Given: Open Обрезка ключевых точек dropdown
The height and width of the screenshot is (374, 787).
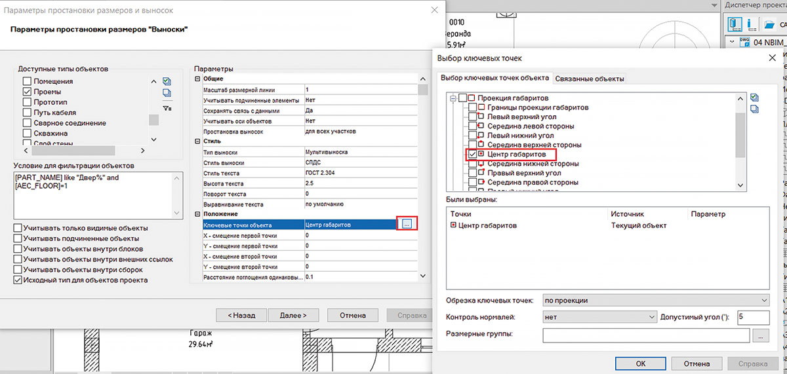Looking at the screenshot, I should tap(656, 300).
